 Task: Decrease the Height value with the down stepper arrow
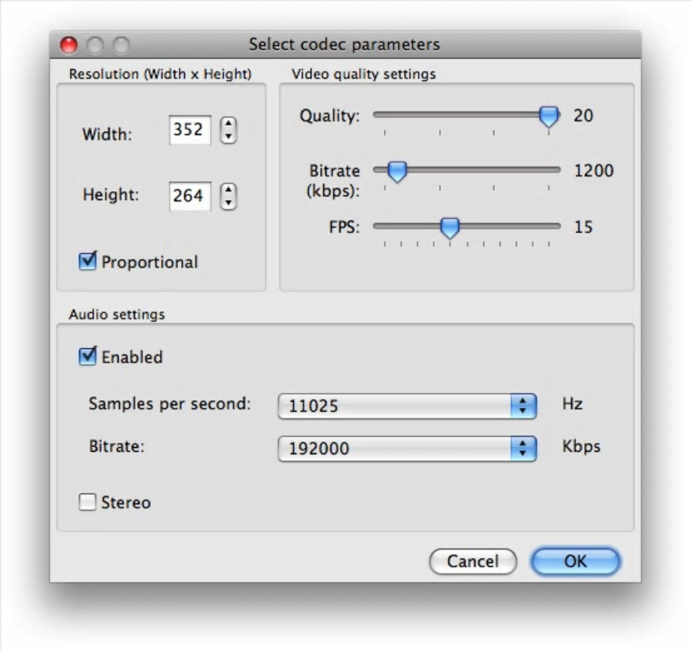(x=229, y=203)
